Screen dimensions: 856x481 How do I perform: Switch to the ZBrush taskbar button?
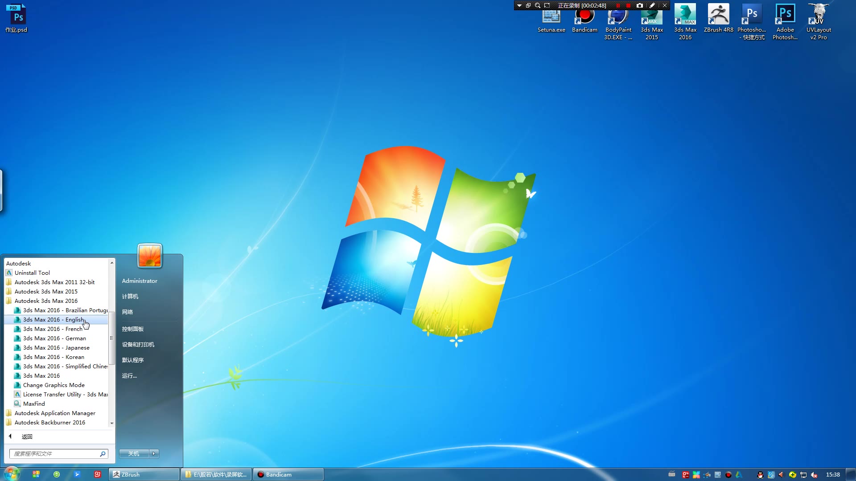(144, 474)
